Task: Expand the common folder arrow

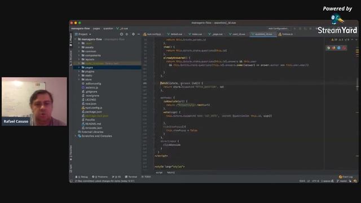Action: coord(79,51)
